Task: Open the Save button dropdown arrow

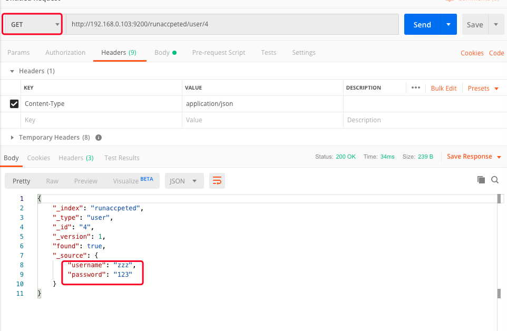Action: click(495, 25)
